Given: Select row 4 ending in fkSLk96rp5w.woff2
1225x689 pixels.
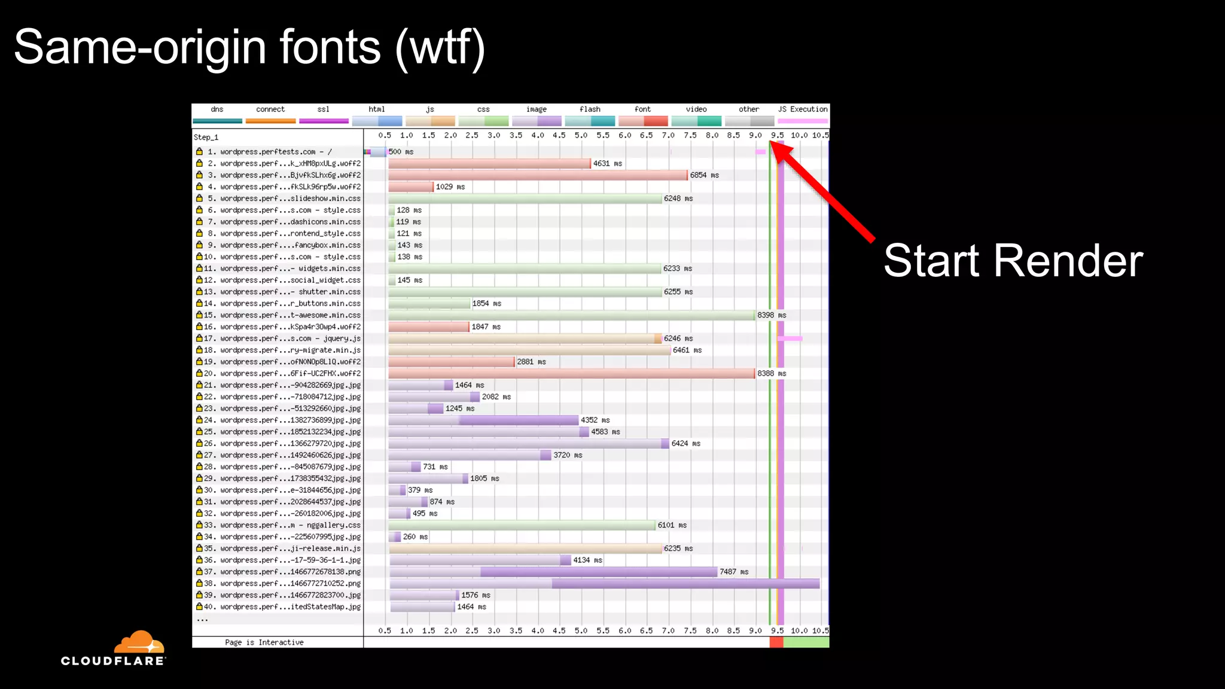Looking at the screenshot, I should [278, 187].
